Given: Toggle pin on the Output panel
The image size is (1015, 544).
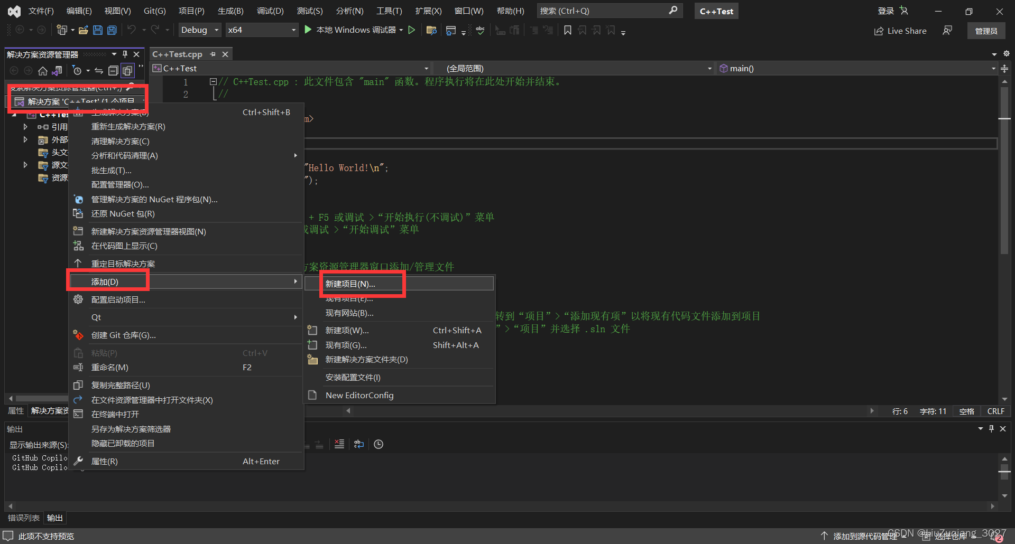Looking at the screenshot, I should click(x=991, y=428).
